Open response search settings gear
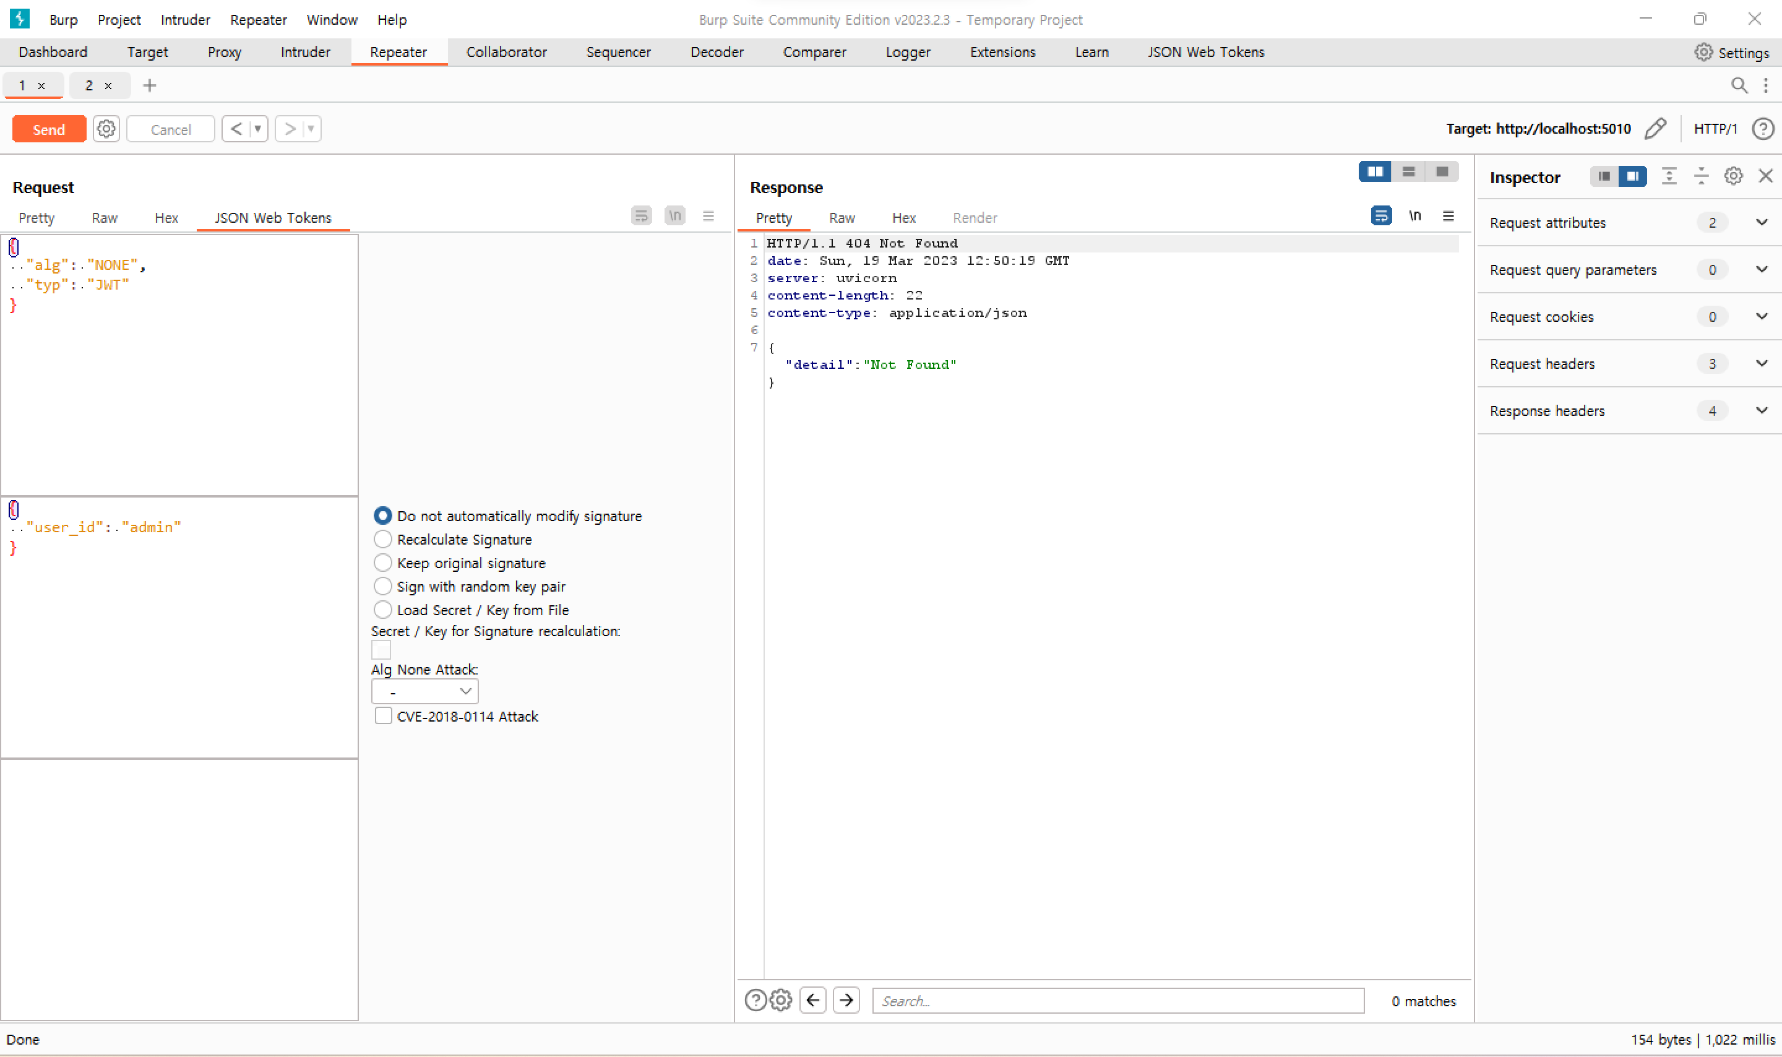 pyautogui.click(x=781, y=1000)
